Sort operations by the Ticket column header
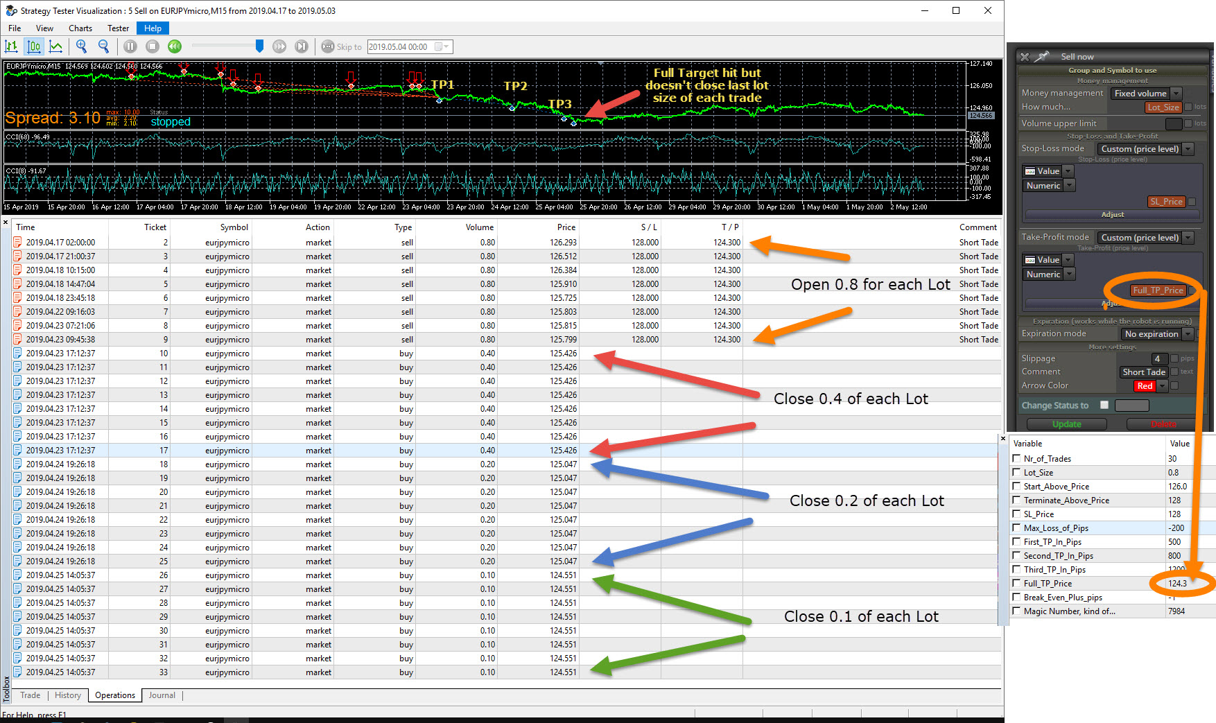 coord(139,227)
